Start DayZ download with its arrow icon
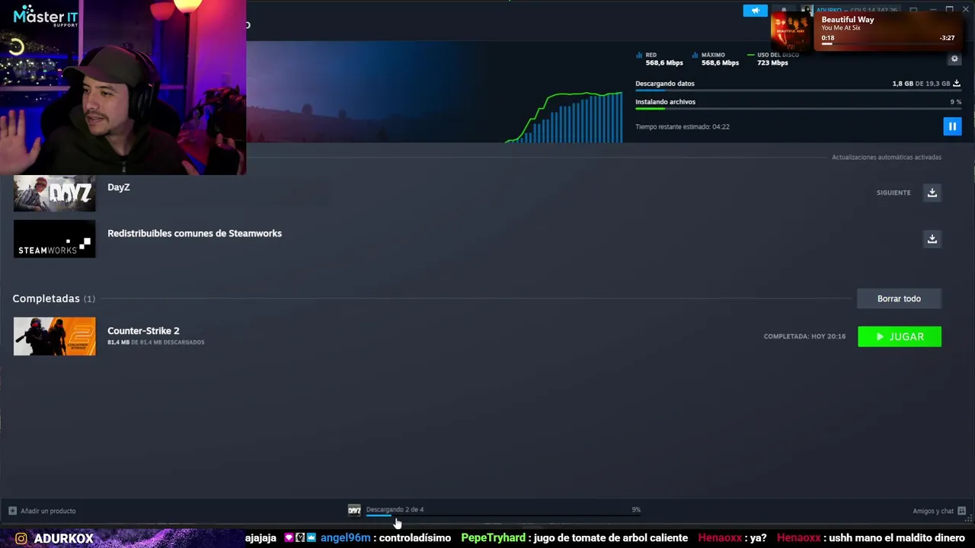 pyautogui.click(x=932, y=193)
